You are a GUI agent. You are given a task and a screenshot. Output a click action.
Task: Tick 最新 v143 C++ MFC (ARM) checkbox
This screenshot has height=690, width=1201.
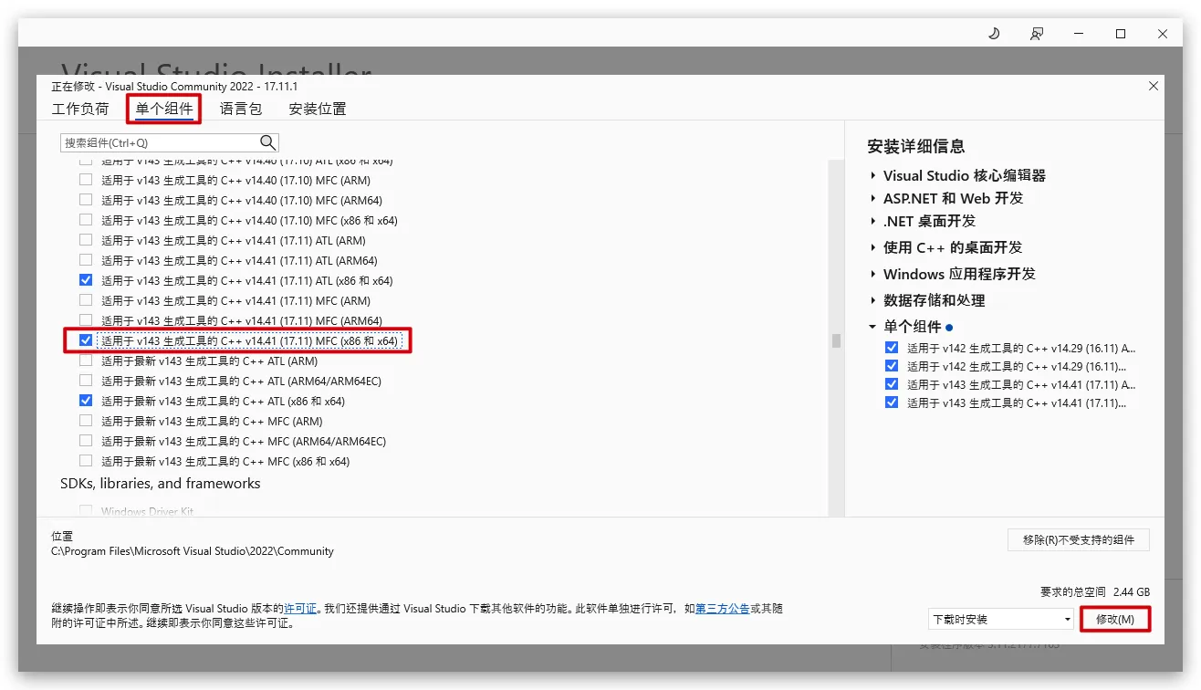coord(86,421)
